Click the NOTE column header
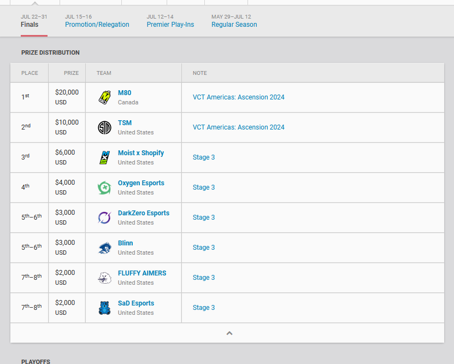Viewport: 454px width, 364px height. (200, 73)
